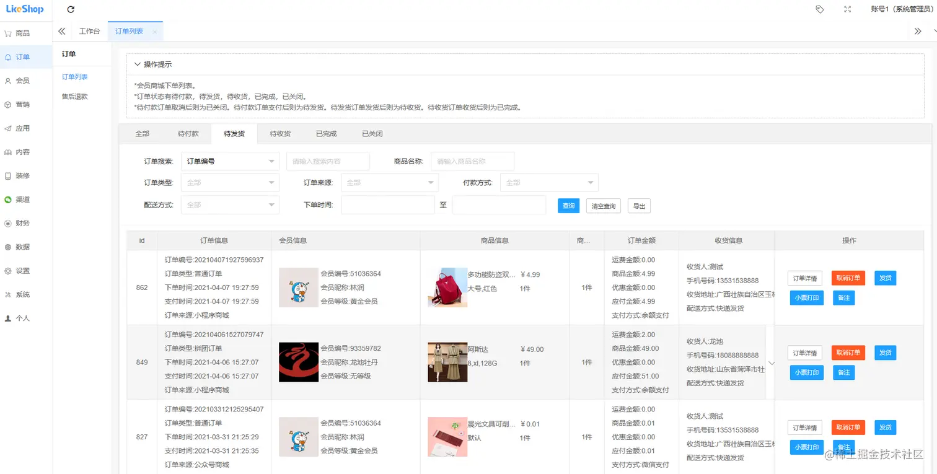Collapse the 操作提示 panel
937x474 pixels.
138,64
